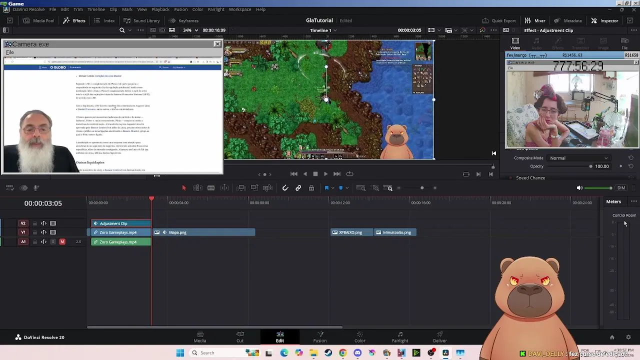
Task: Open the Media Pool panel
Action: (x=38, y=20)
